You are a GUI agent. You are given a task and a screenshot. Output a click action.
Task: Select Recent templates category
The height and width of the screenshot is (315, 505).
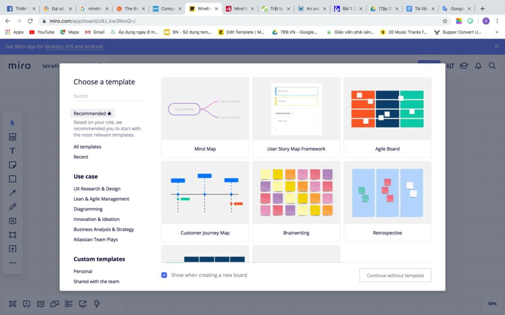coord(81,157)
